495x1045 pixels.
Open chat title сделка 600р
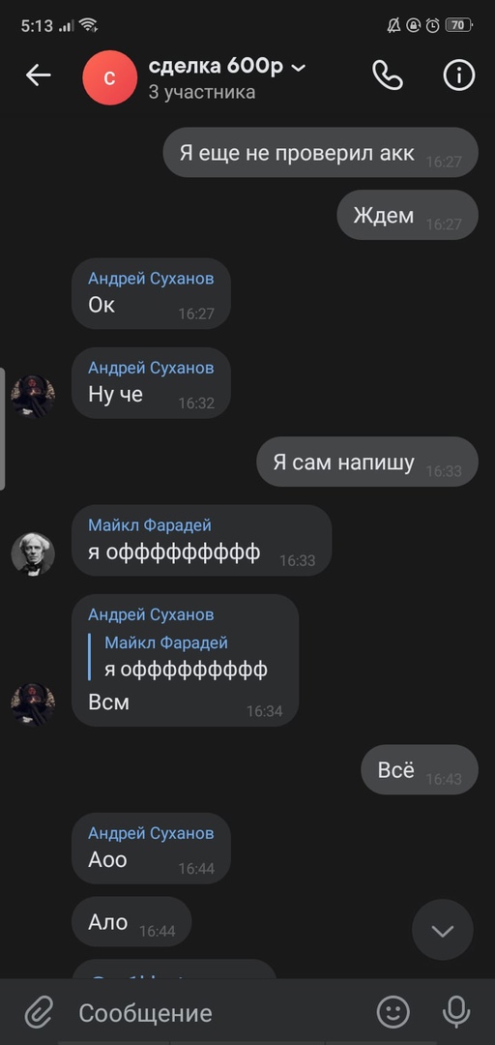point(216,67)
